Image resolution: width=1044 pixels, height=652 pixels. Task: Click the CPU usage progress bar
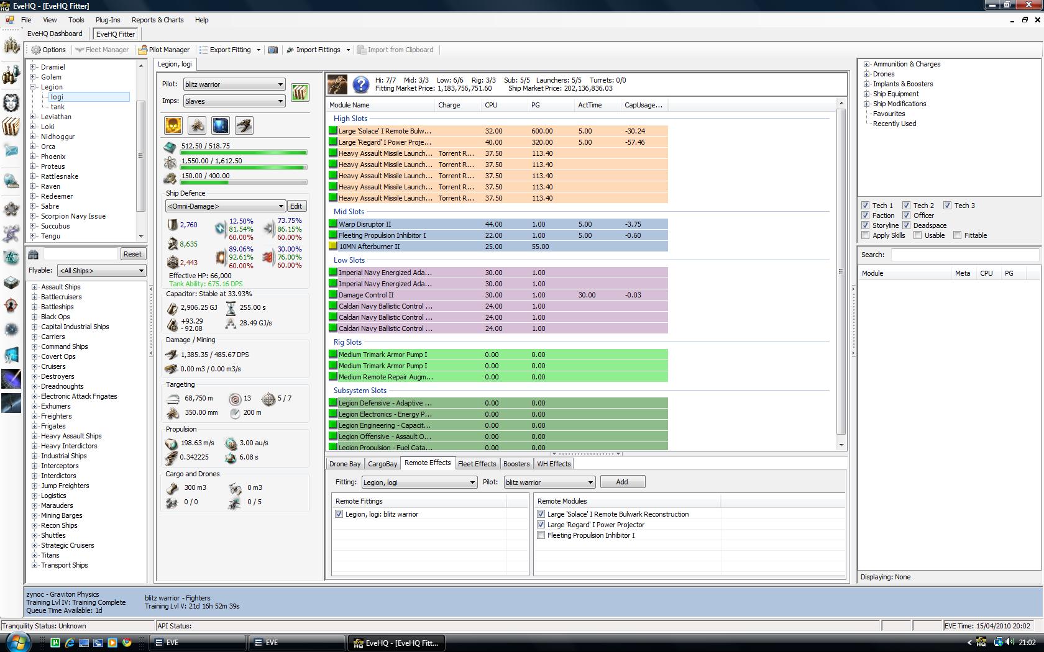(x=244, y=153)
